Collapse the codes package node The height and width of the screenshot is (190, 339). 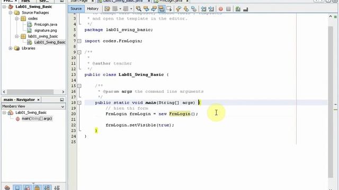(x=16, y=19)
